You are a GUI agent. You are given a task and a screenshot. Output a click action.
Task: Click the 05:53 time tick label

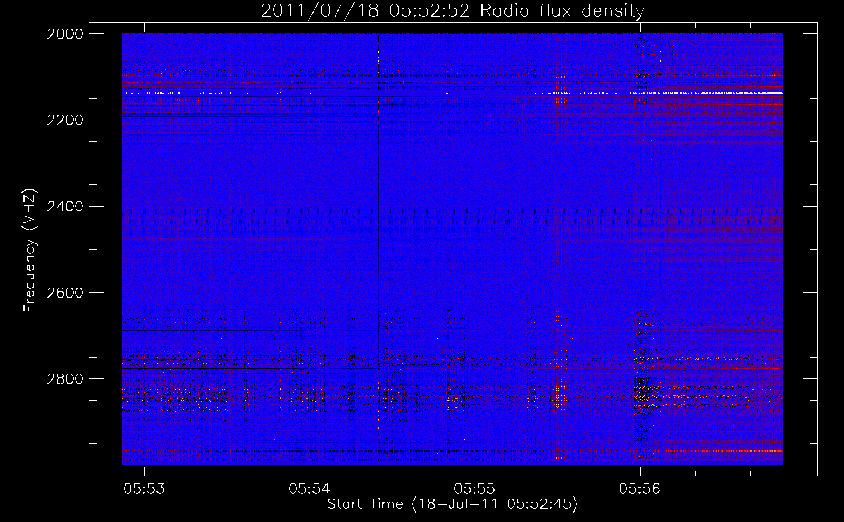point(144,489)
